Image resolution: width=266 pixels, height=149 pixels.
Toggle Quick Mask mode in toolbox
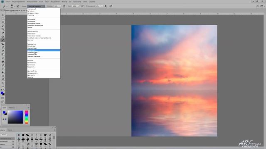(3, 98)
